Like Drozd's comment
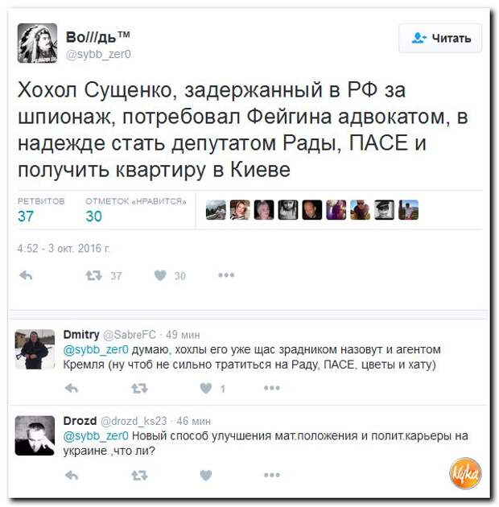Viewport: 499px width, 507px height. (x=206, y=475)
